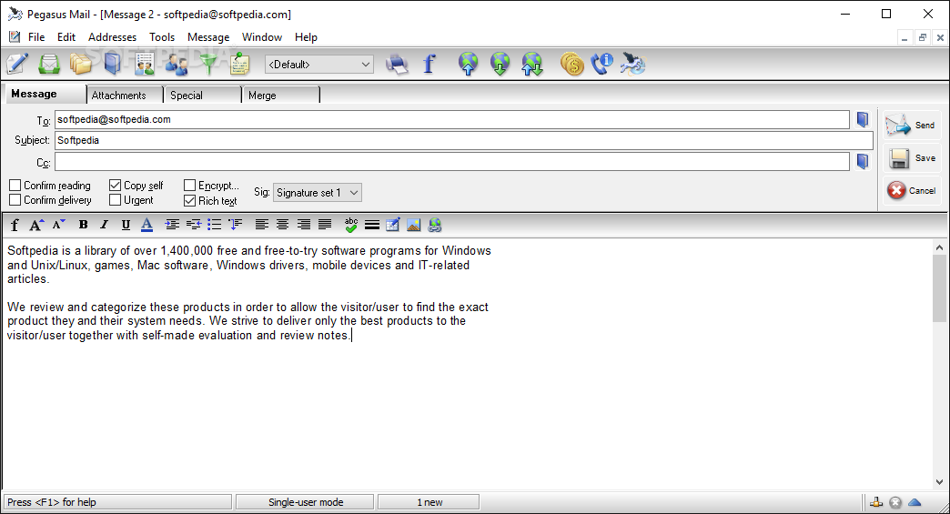The width and height of the screenshot is (950, 514).
Task: Open the phone info icon
Action: pos(602,64)
